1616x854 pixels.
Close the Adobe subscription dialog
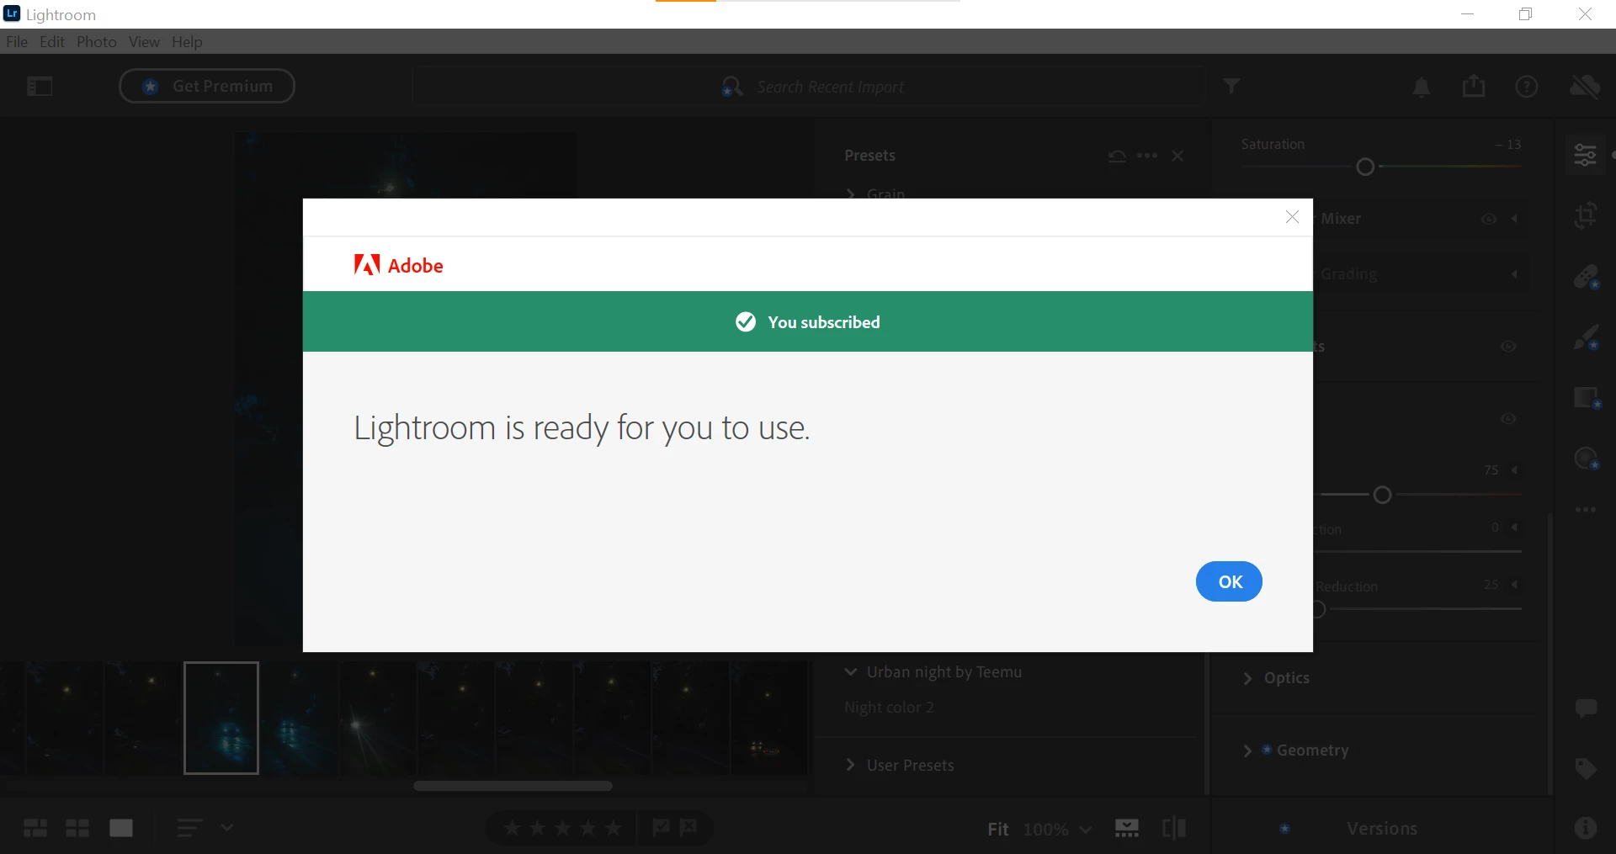tap(1292, 217)
